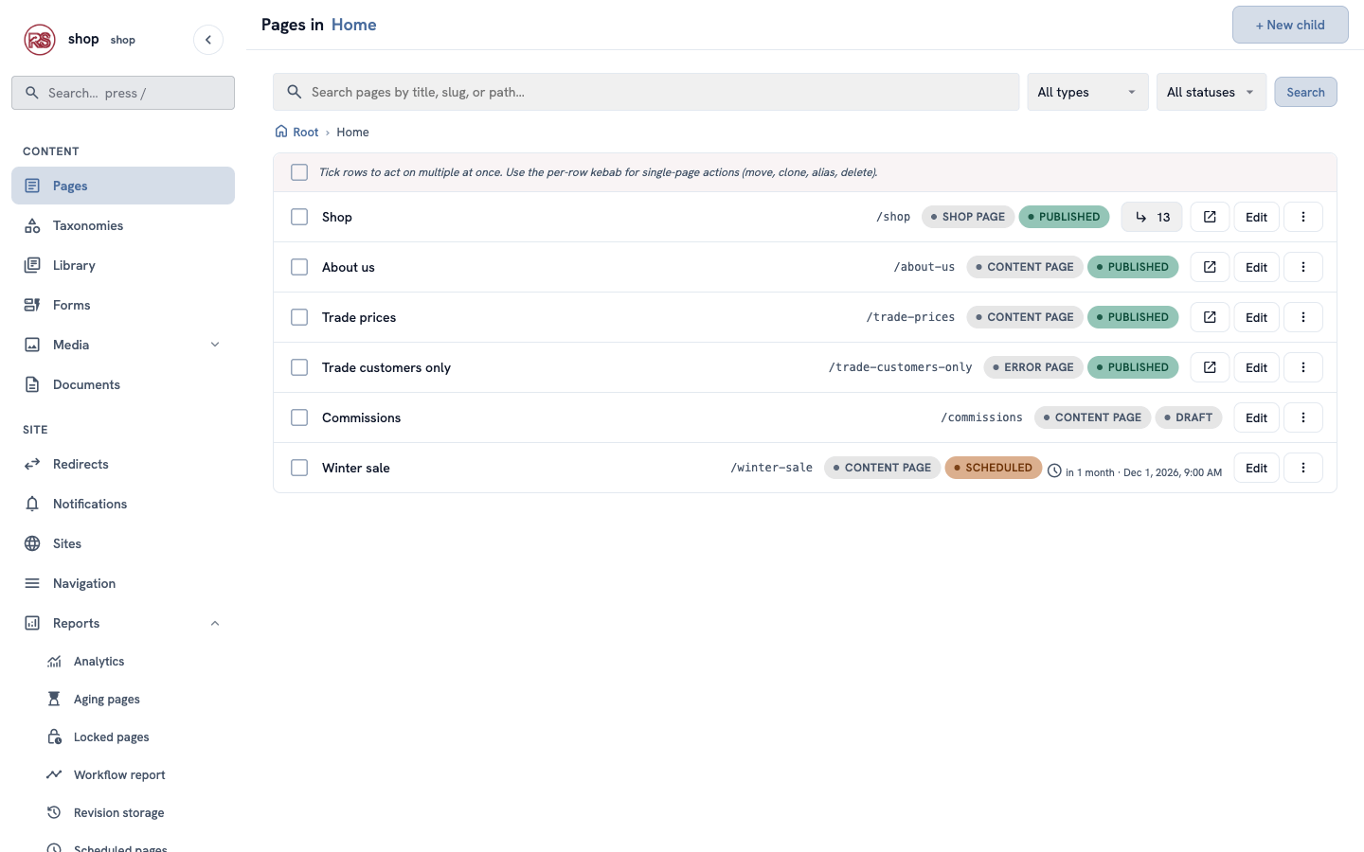This screenshot has height=852, width=1364.
Task: Focus the search pages by title field
Action: [646, 92]
